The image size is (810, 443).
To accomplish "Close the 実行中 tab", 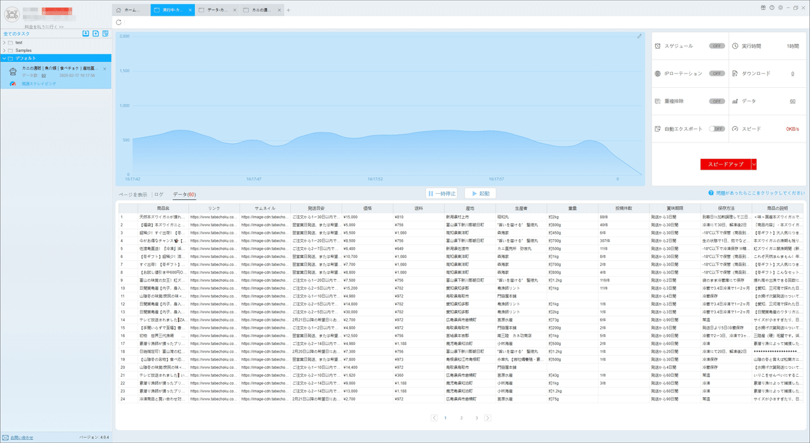I will pos(190,10).
